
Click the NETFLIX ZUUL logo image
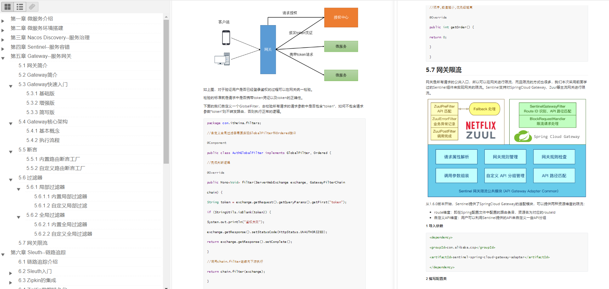point(481,130)
